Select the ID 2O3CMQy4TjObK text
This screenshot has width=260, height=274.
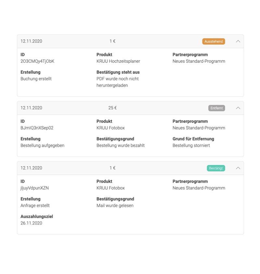37,61
